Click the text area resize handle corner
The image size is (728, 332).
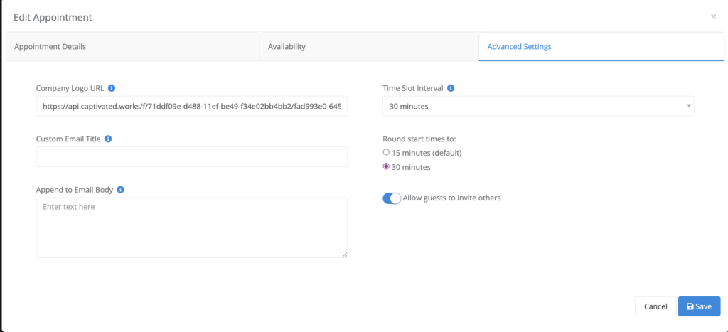345,255
